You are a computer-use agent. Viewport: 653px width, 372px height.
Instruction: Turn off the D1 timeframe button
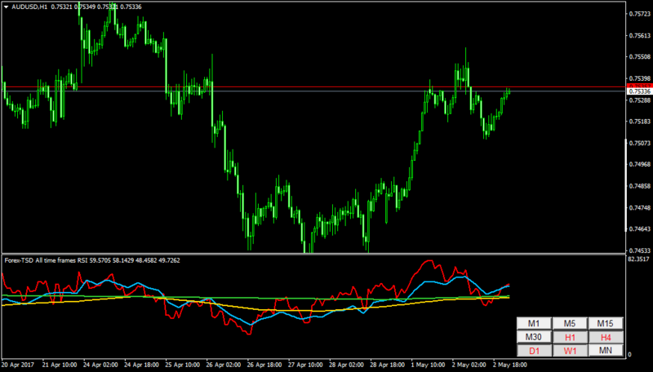pos(534,350)
